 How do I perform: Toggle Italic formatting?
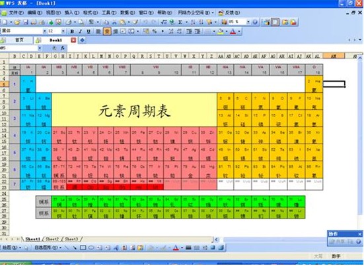pos(81,31)
